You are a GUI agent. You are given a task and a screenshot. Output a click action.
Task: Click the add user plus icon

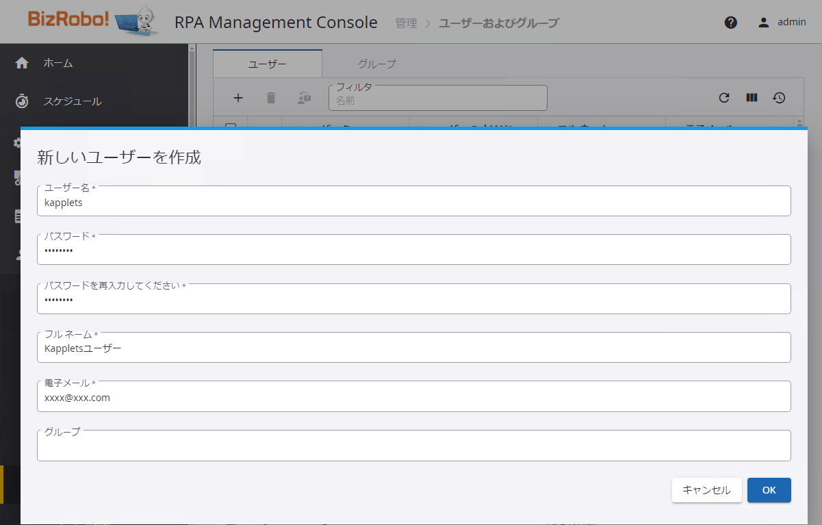coord(238,98)
